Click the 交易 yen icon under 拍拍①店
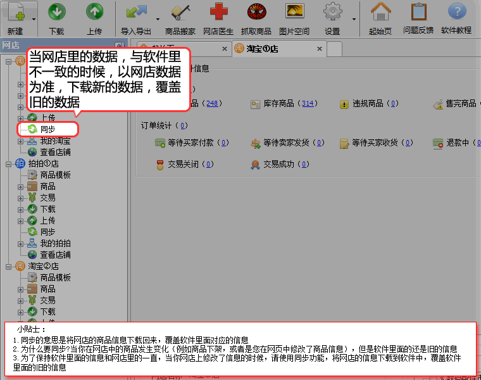 click(32, 198)
